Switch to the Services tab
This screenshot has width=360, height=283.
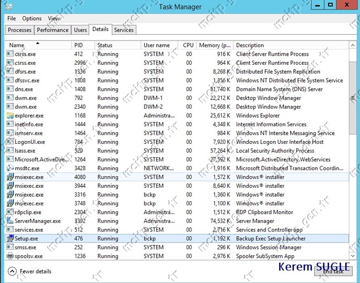tap(124, 30)
